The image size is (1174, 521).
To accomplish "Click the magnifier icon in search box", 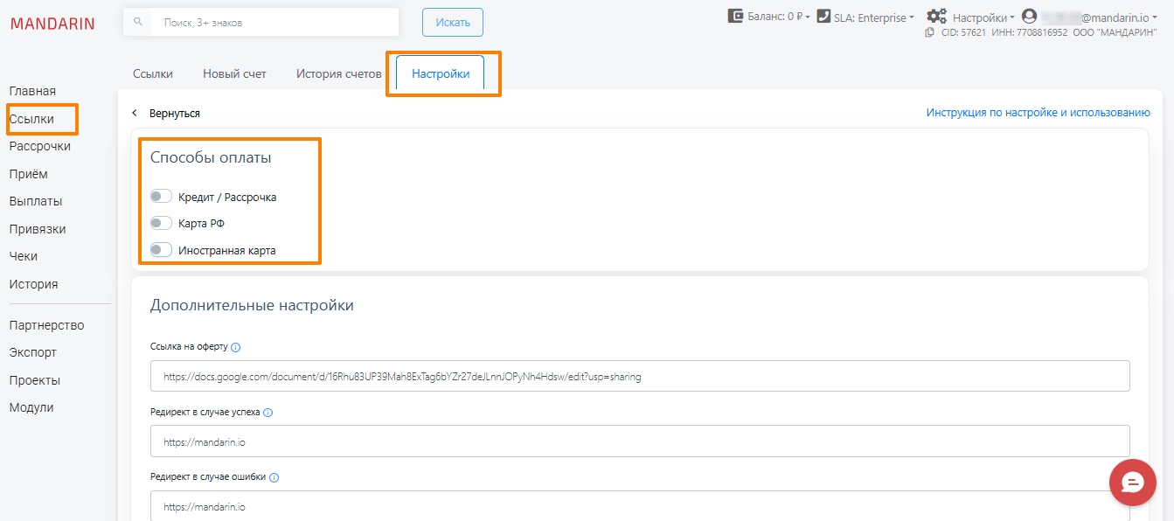I will coord(137,23).
